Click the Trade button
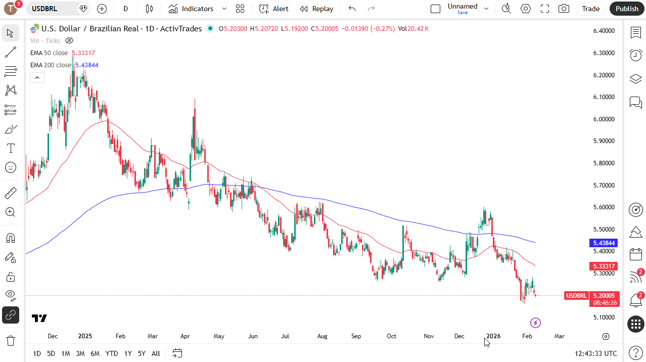This screenshot has width=646, height=362. 590,9
